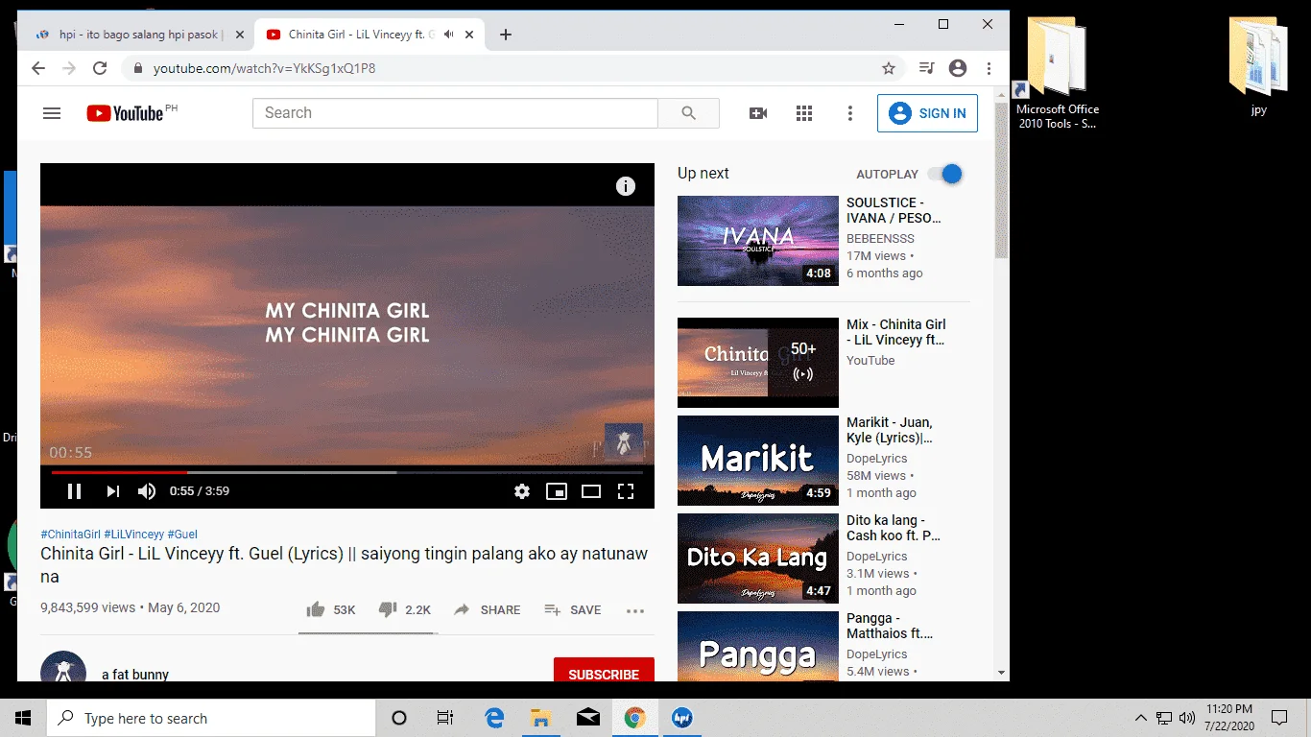The height and width of the screenshot is (737, 1311).
Task: Show hidden system tray icons
Action: coord(1141,718)
